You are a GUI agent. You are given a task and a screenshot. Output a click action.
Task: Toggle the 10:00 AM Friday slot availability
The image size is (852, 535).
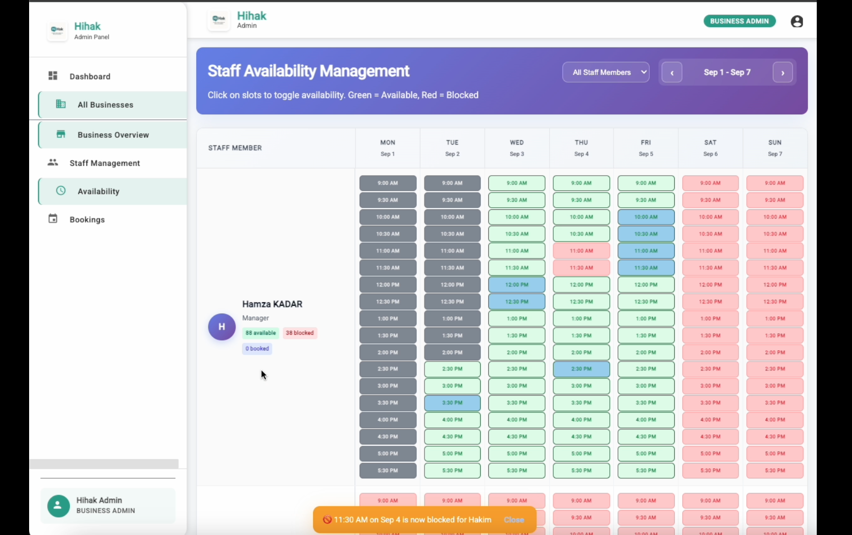coord(645,217)
